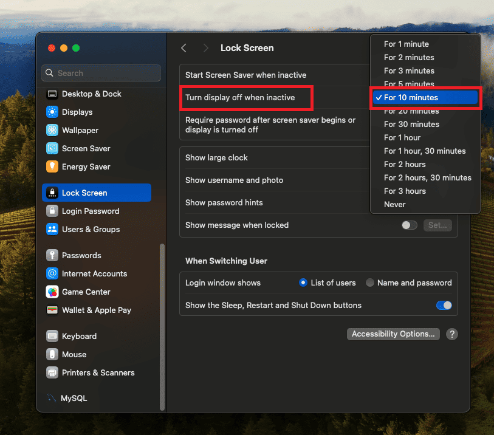This screenshot has width=494, height=435.
Task: Open the Energy Saver bulb icon
Action: click(52, 166)
